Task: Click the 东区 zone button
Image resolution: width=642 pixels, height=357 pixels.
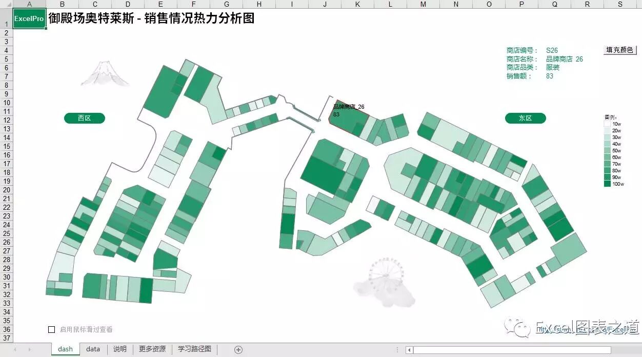Action: (x=526, y=118)
